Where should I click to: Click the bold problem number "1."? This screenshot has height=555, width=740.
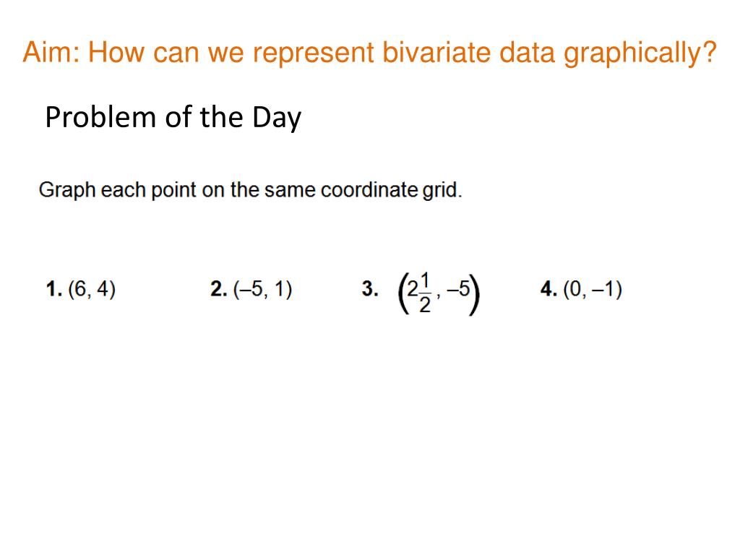[x=54, y=289]
